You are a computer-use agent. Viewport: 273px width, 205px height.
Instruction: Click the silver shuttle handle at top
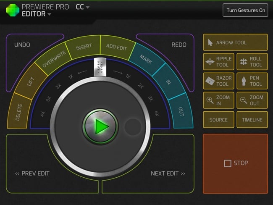click(x=100, y=67)
